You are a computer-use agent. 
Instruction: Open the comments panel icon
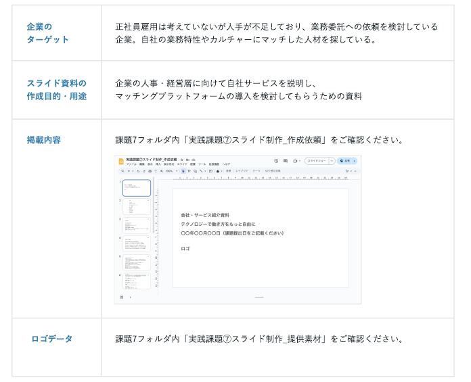click(x=286, y=161)
